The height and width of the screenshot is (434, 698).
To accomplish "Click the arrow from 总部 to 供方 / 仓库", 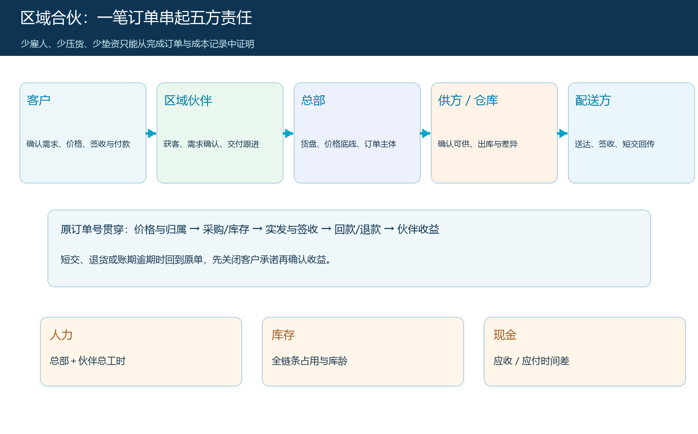I will pyautogui.click(x=425, y=133).
